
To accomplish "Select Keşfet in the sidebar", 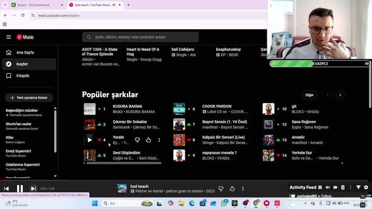I will [29, 64].
